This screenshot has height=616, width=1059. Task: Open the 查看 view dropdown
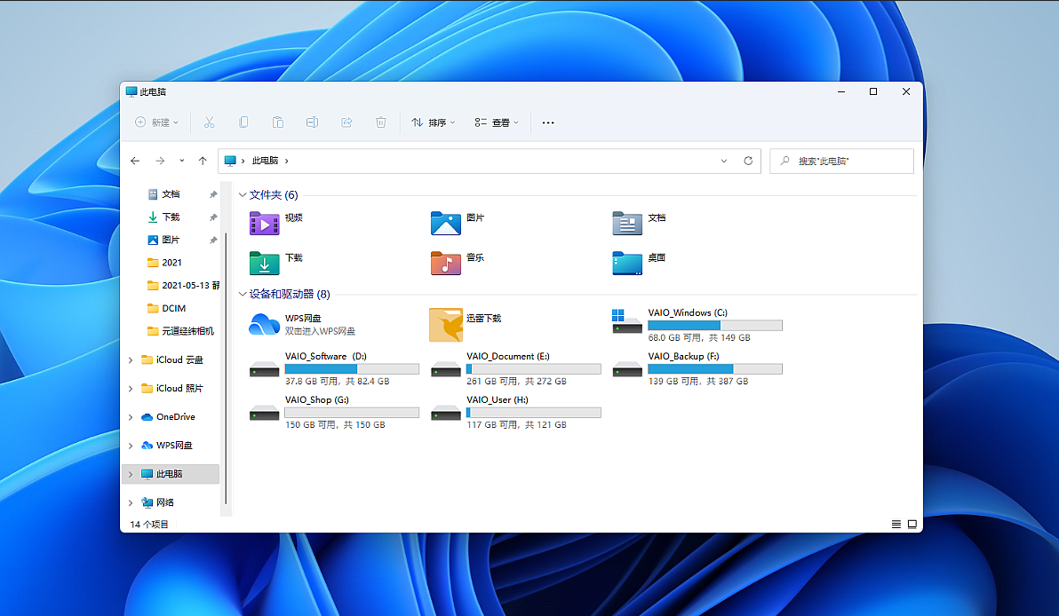[497, 122]
